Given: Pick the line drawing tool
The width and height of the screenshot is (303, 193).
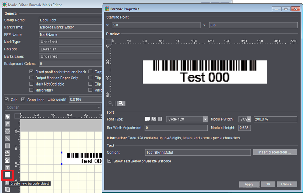Looking at the screenshot, I should (7, 138).
